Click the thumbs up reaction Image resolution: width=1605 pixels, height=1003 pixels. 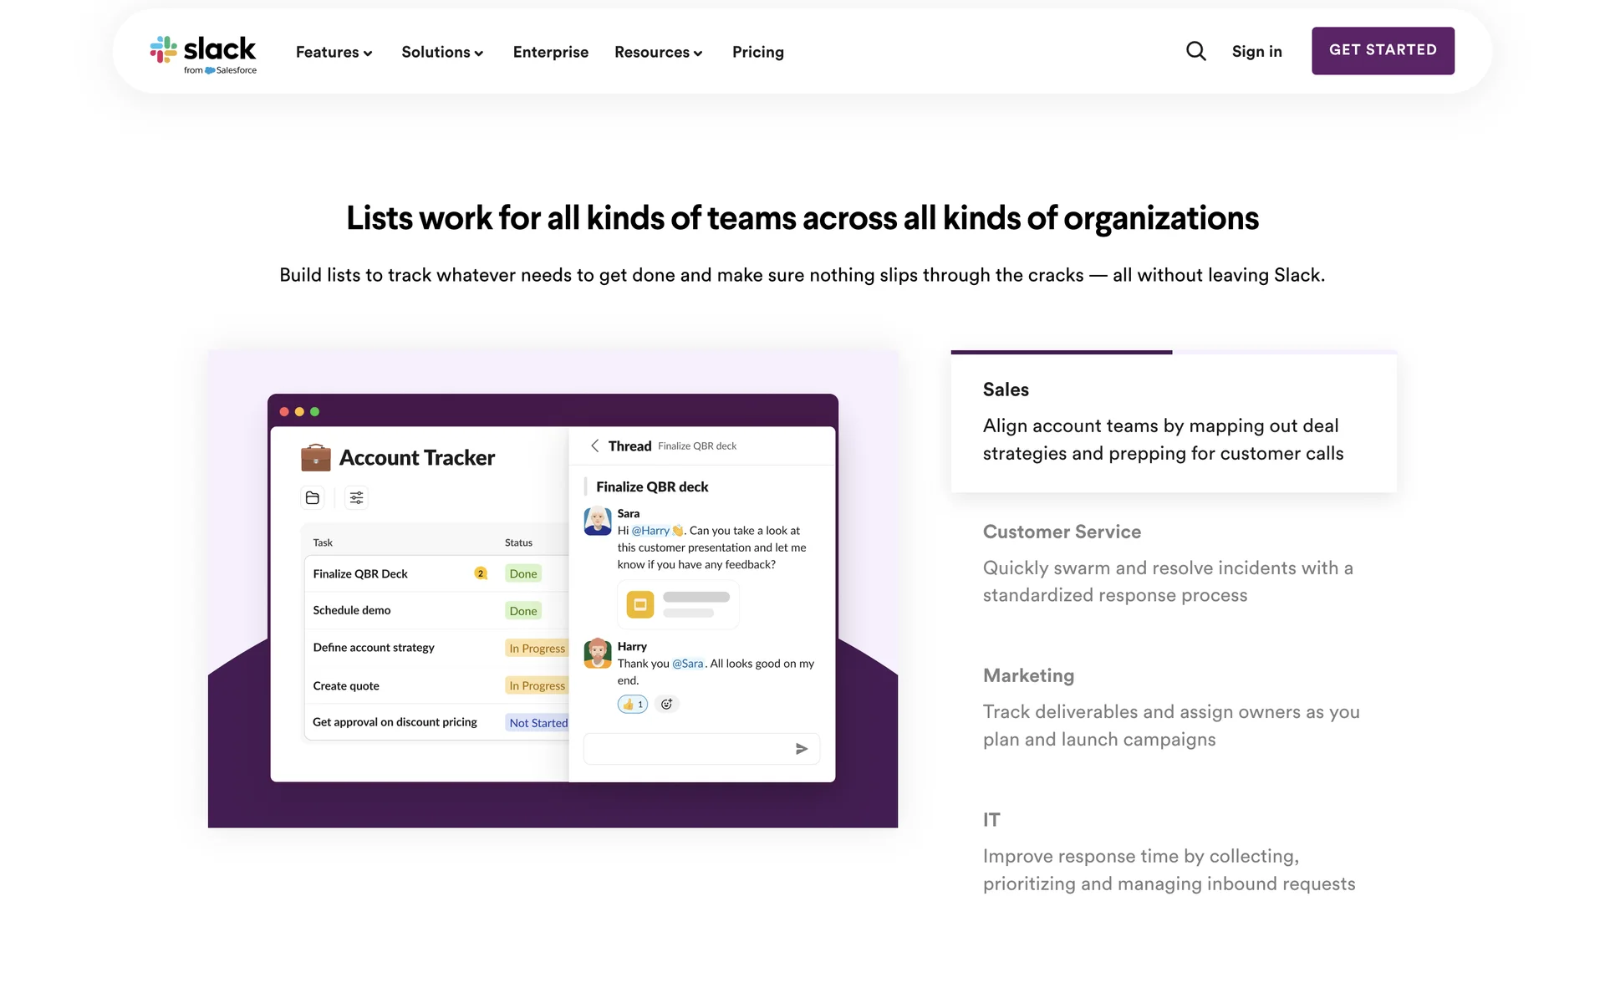pos(633,705)
